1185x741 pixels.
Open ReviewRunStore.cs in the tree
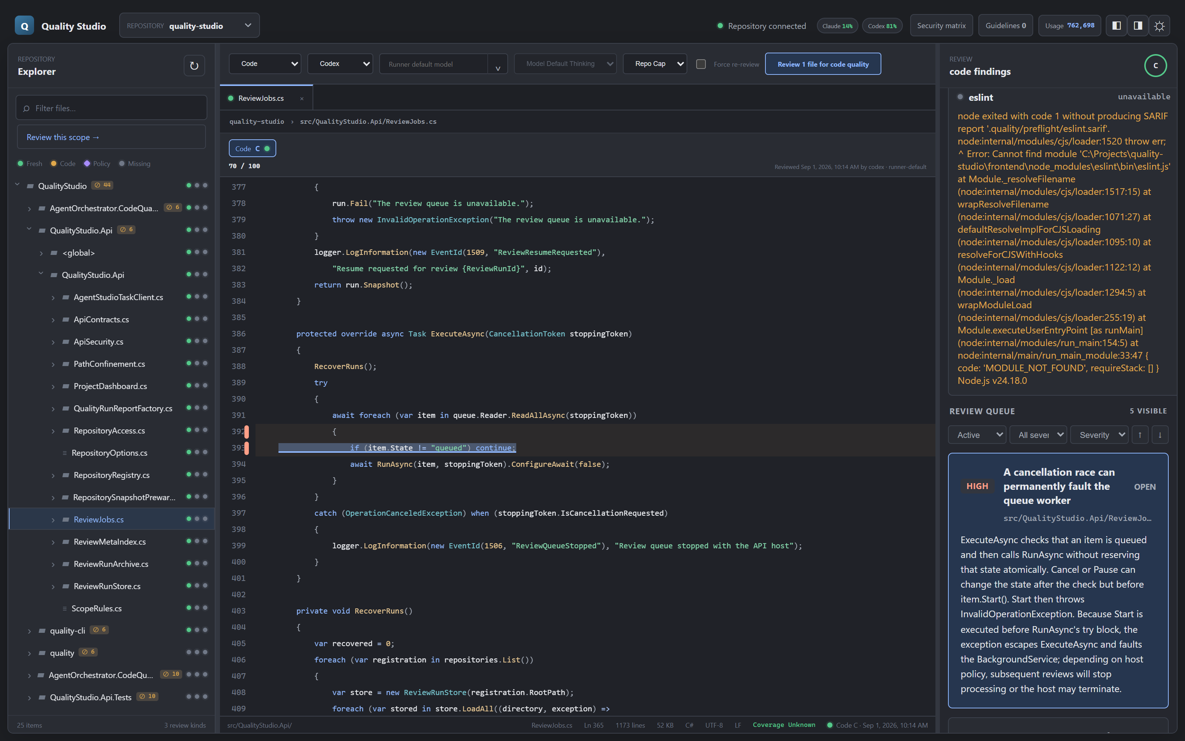(107, 586)
